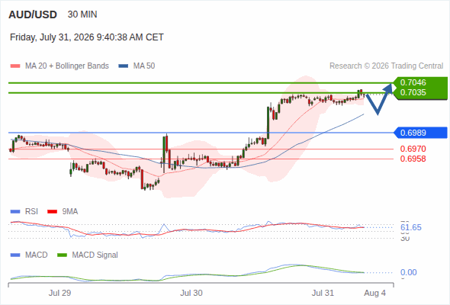Viewport: 450px width, 305px height.
Task: Click the 9MA red legend marker
Action: click(x=52, y=212)
